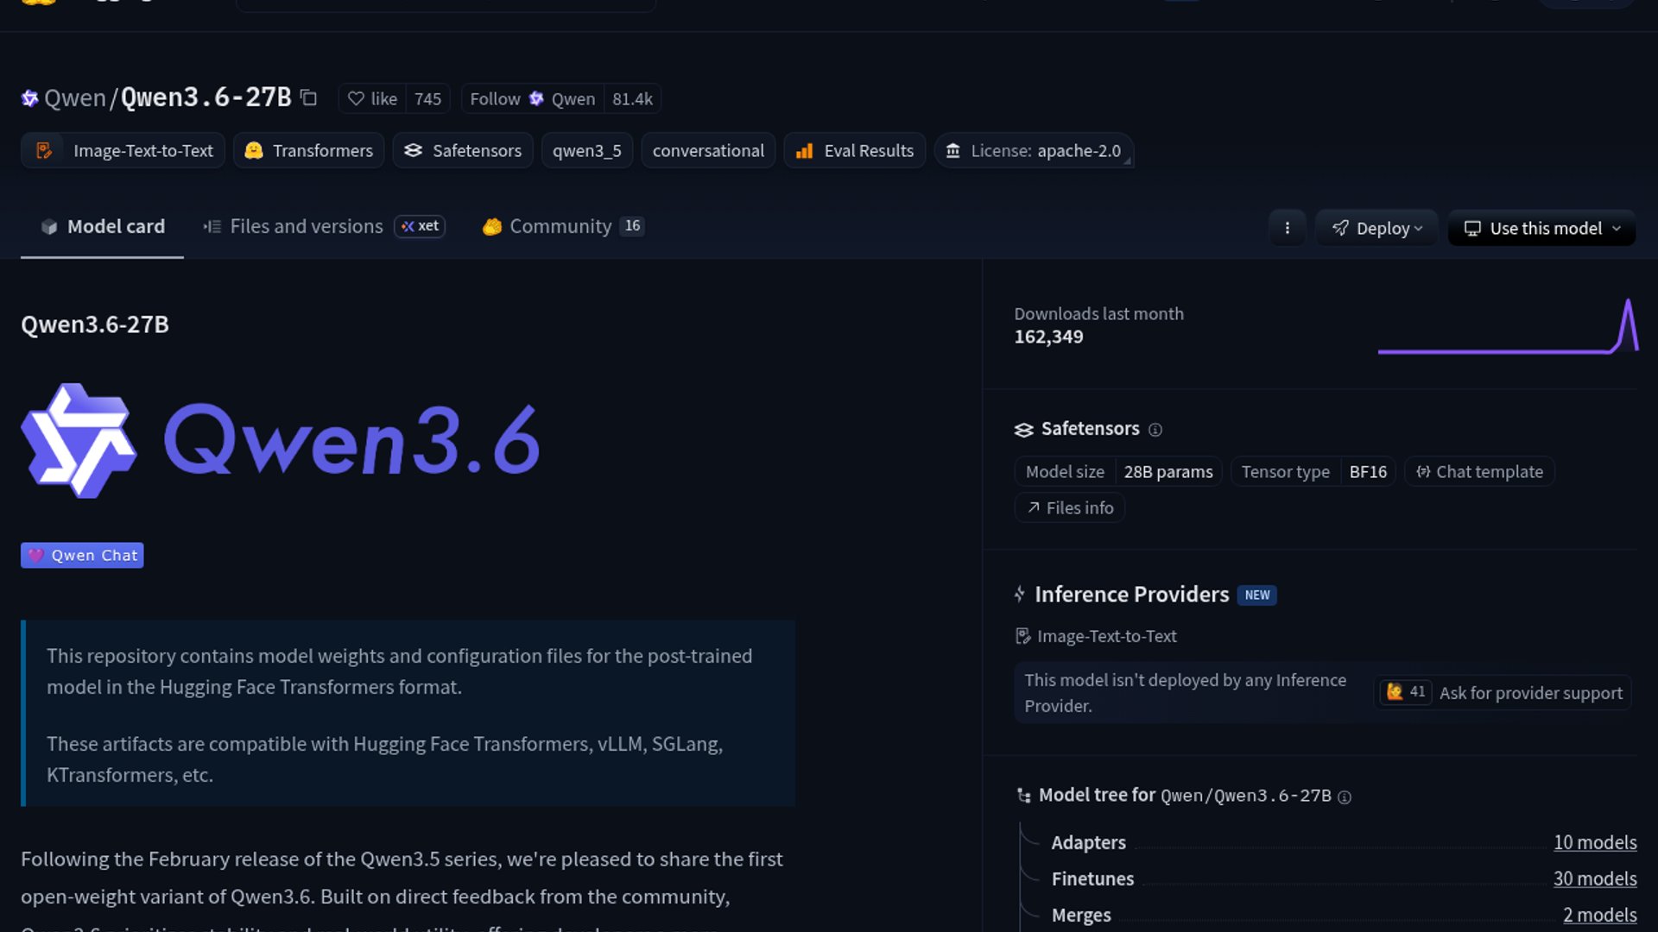Open the Chat template viewer

(1479, 472)
